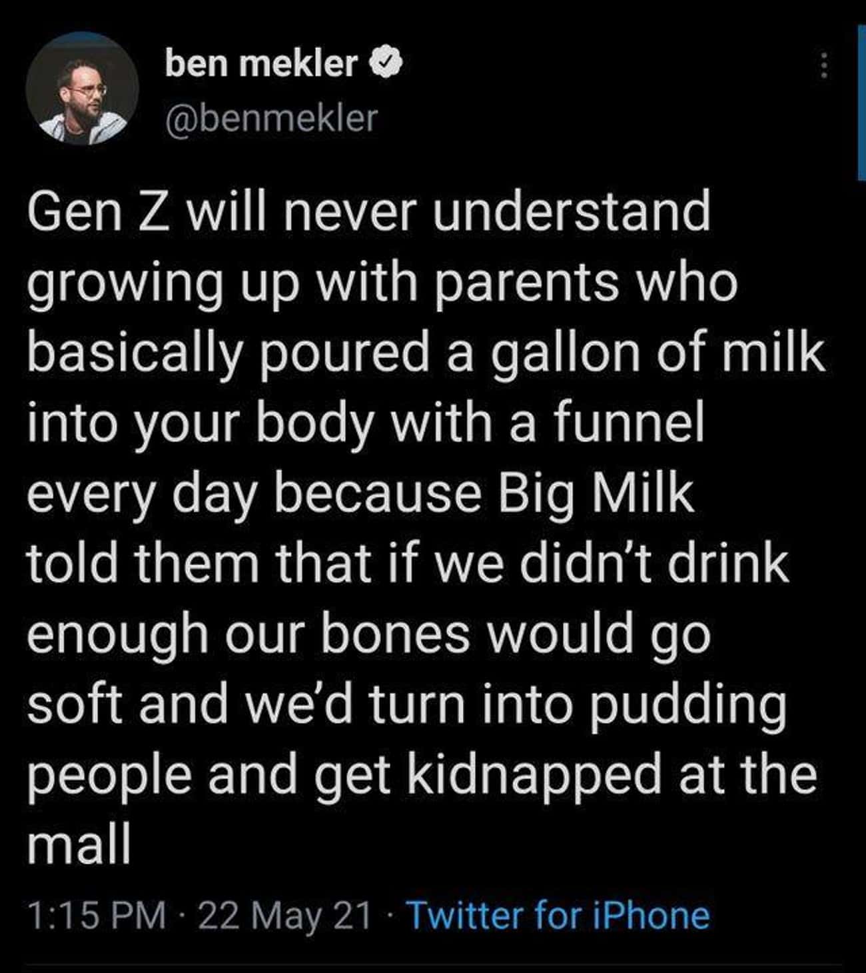Open ben mekler's profile picture

click(x=82, y=89)
